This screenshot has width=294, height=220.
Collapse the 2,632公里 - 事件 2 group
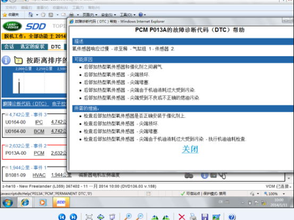[x=7, y=145]
